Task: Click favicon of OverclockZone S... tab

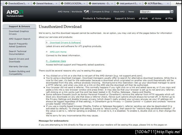Action: [6, 3]
